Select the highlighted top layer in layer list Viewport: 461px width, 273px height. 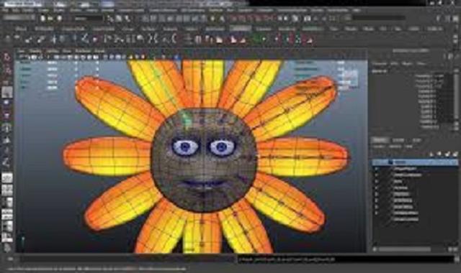click(x=415, y=162)
